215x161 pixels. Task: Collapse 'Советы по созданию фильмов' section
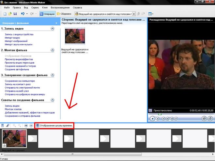(53, 100)
